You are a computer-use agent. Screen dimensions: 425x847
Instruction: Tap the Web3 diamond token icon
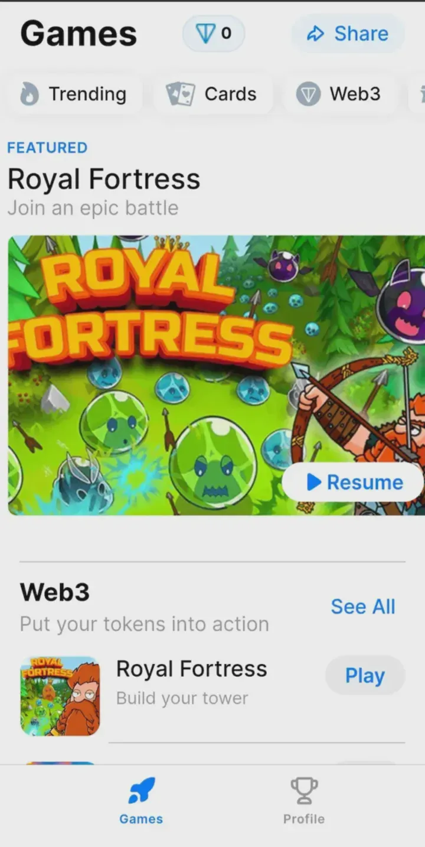[308, 94]
